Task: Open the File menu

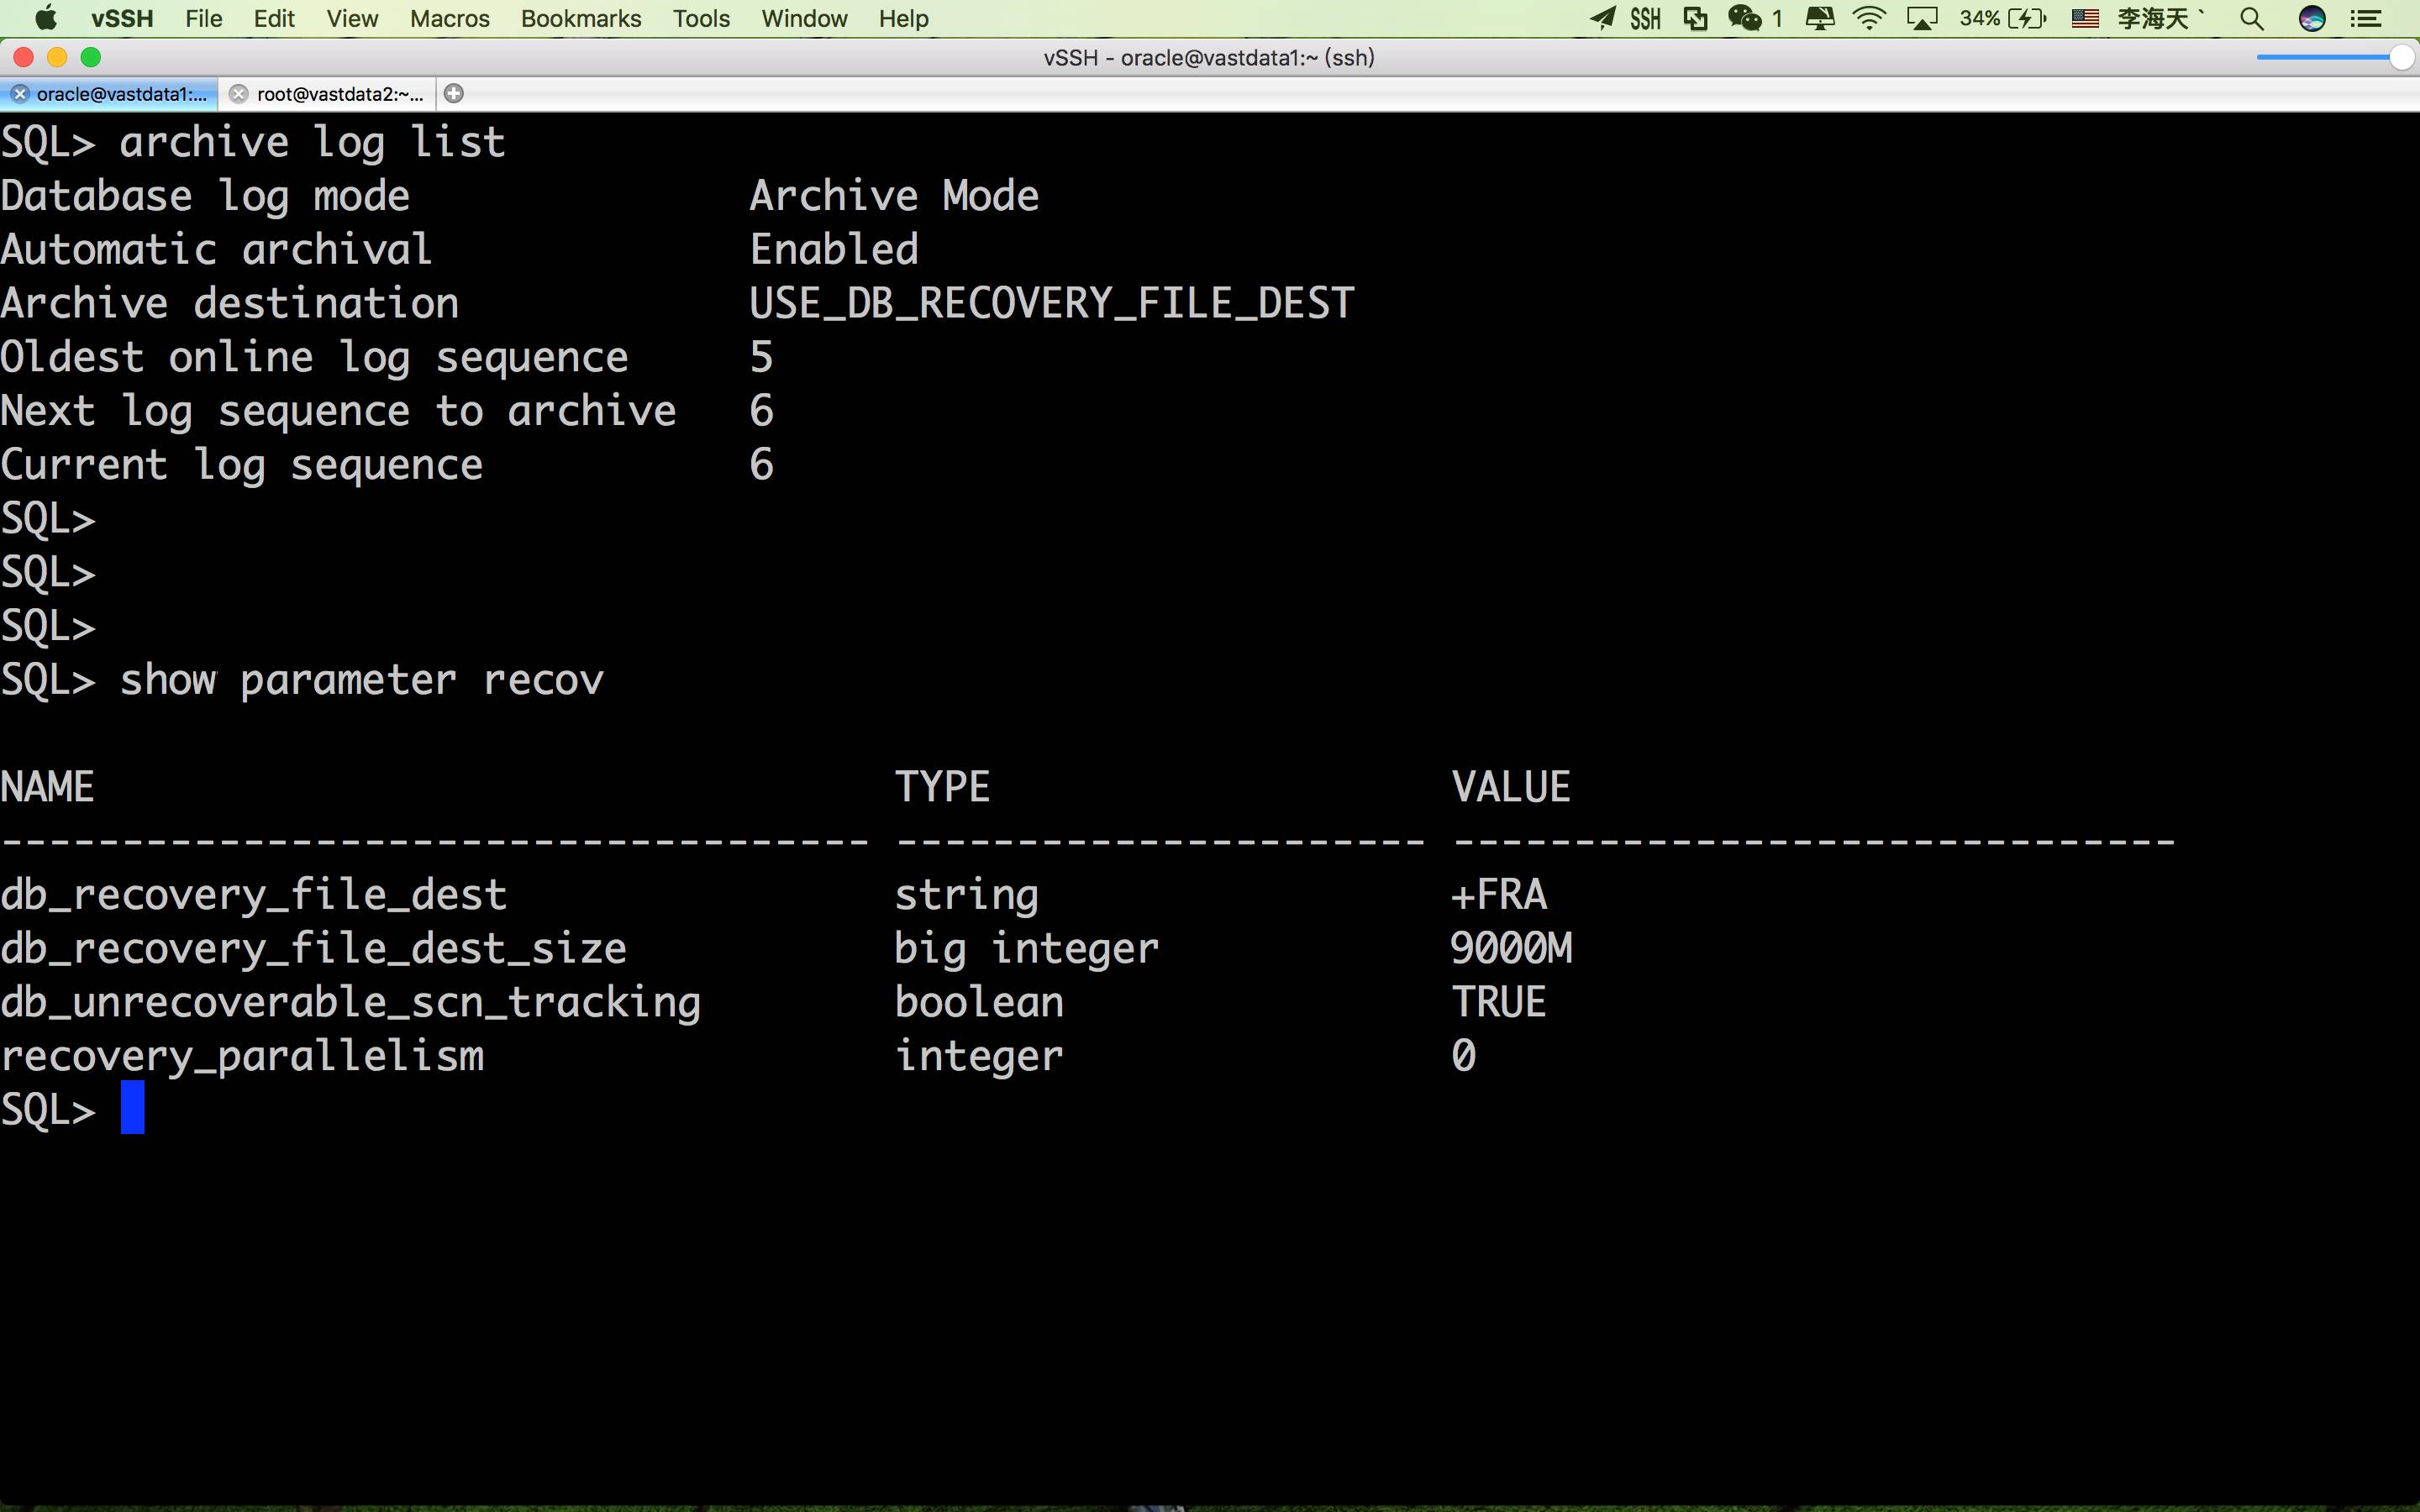Action: [x=203, y=18]
